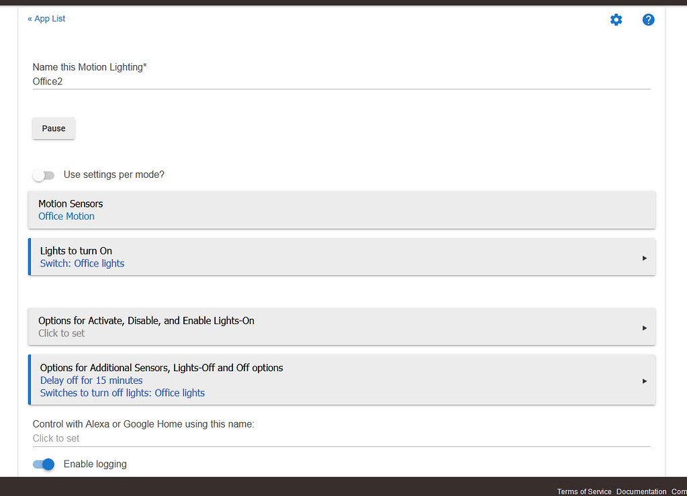Click the Motion Sensors section header
This screenshot has width=687, height=496.
pyautogui.click(x=71, y=203)
